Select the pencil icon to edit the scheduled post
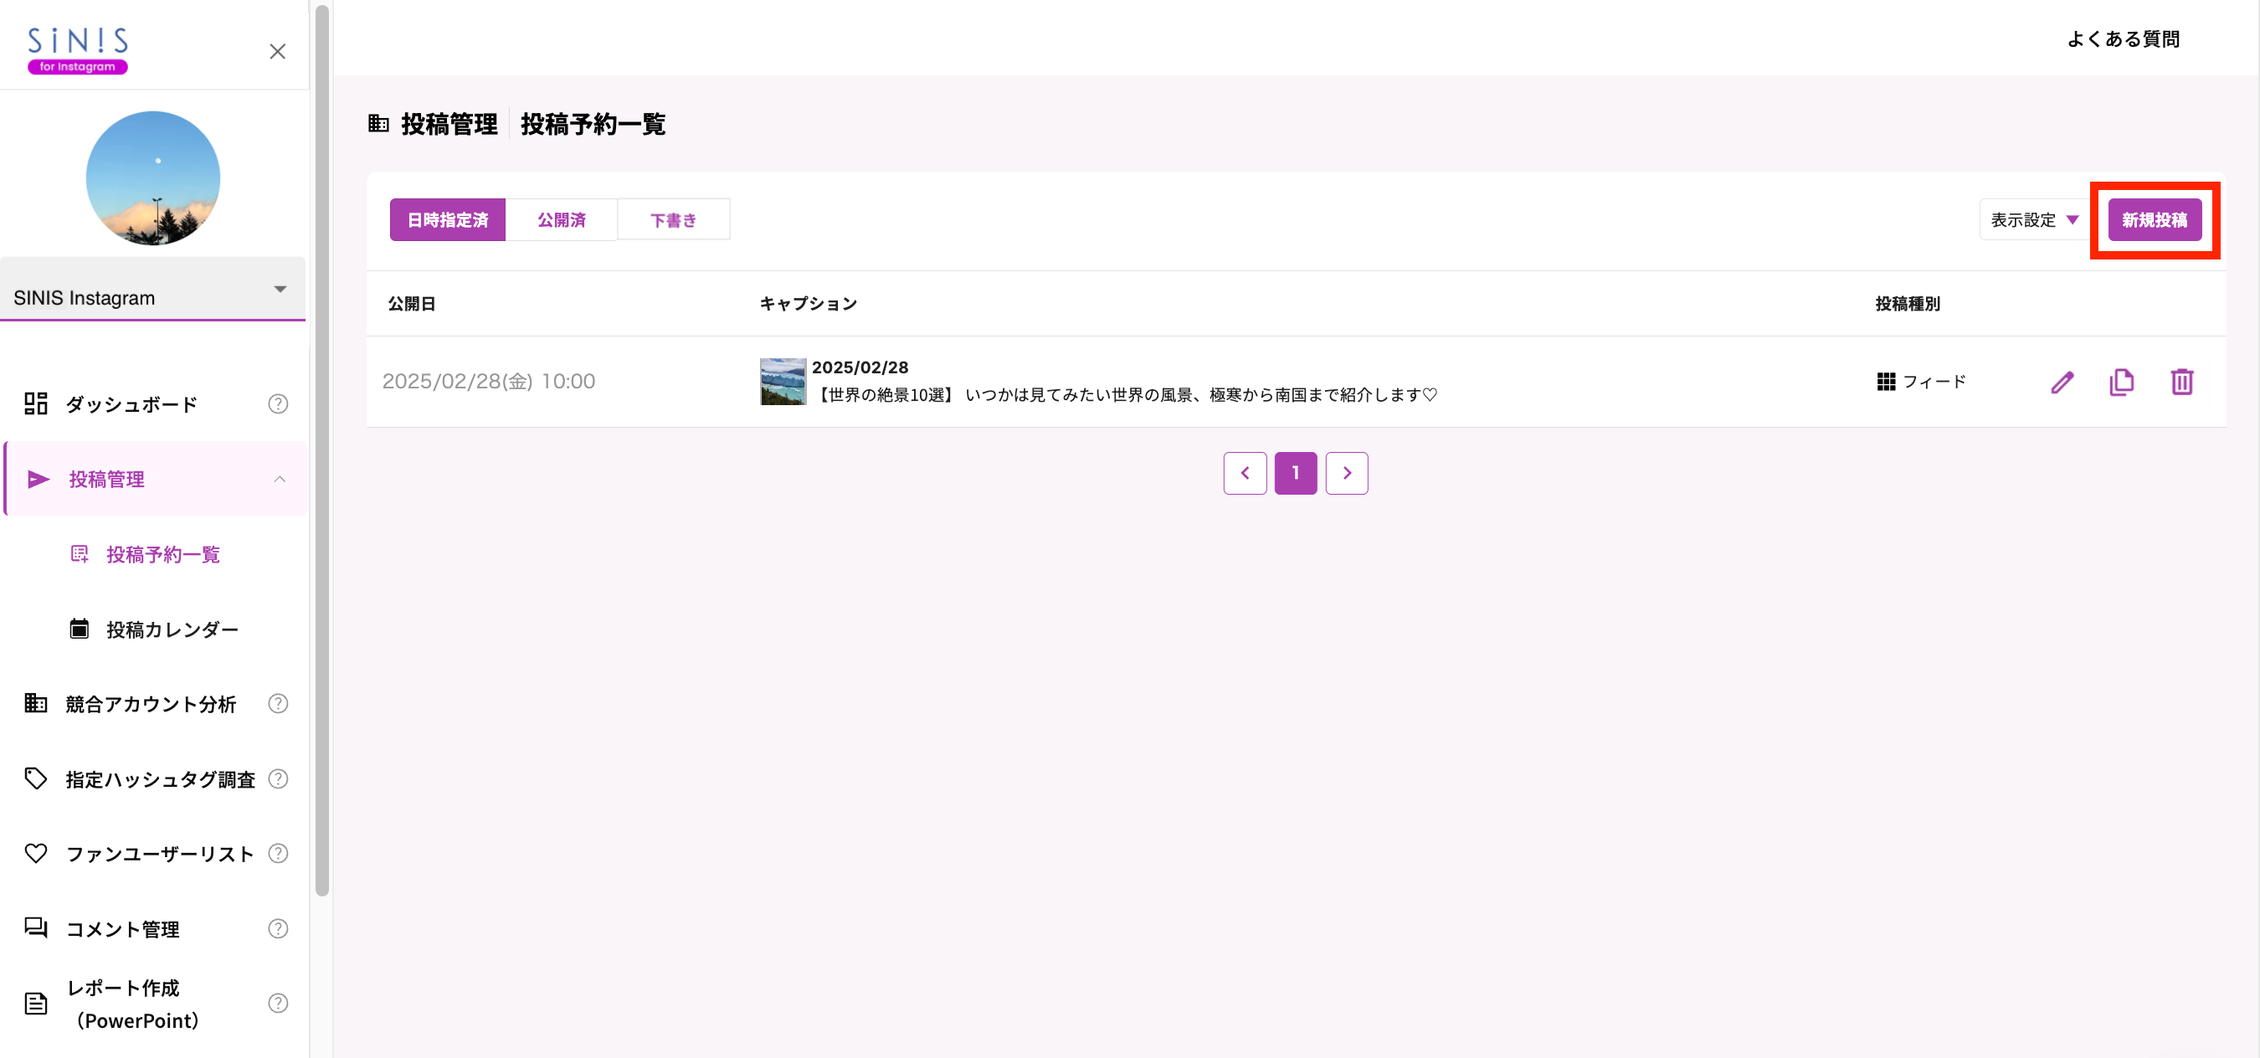The width and height of the screenshot is (2260, 1058). coord(2062,382)
